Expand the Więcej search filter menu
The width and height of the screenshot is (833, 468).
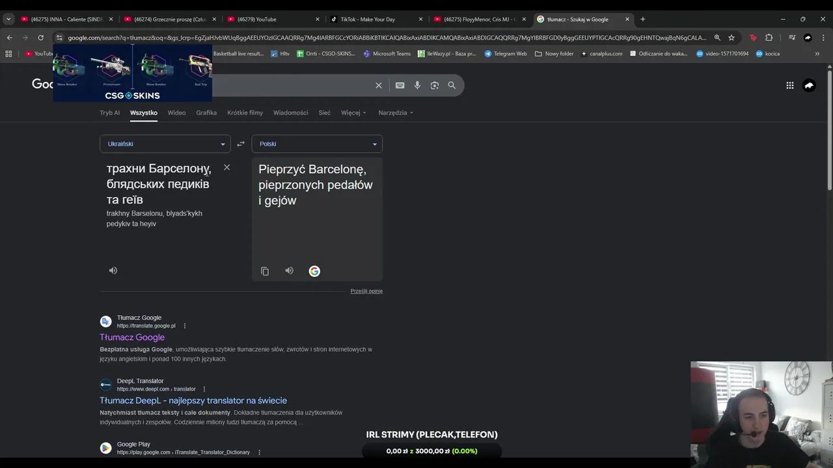coord(353,112)
